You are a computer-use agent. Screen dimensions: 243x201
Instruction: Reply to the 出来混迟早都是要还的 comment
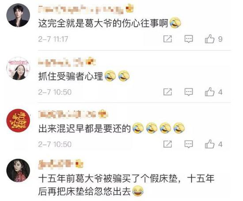189,144
